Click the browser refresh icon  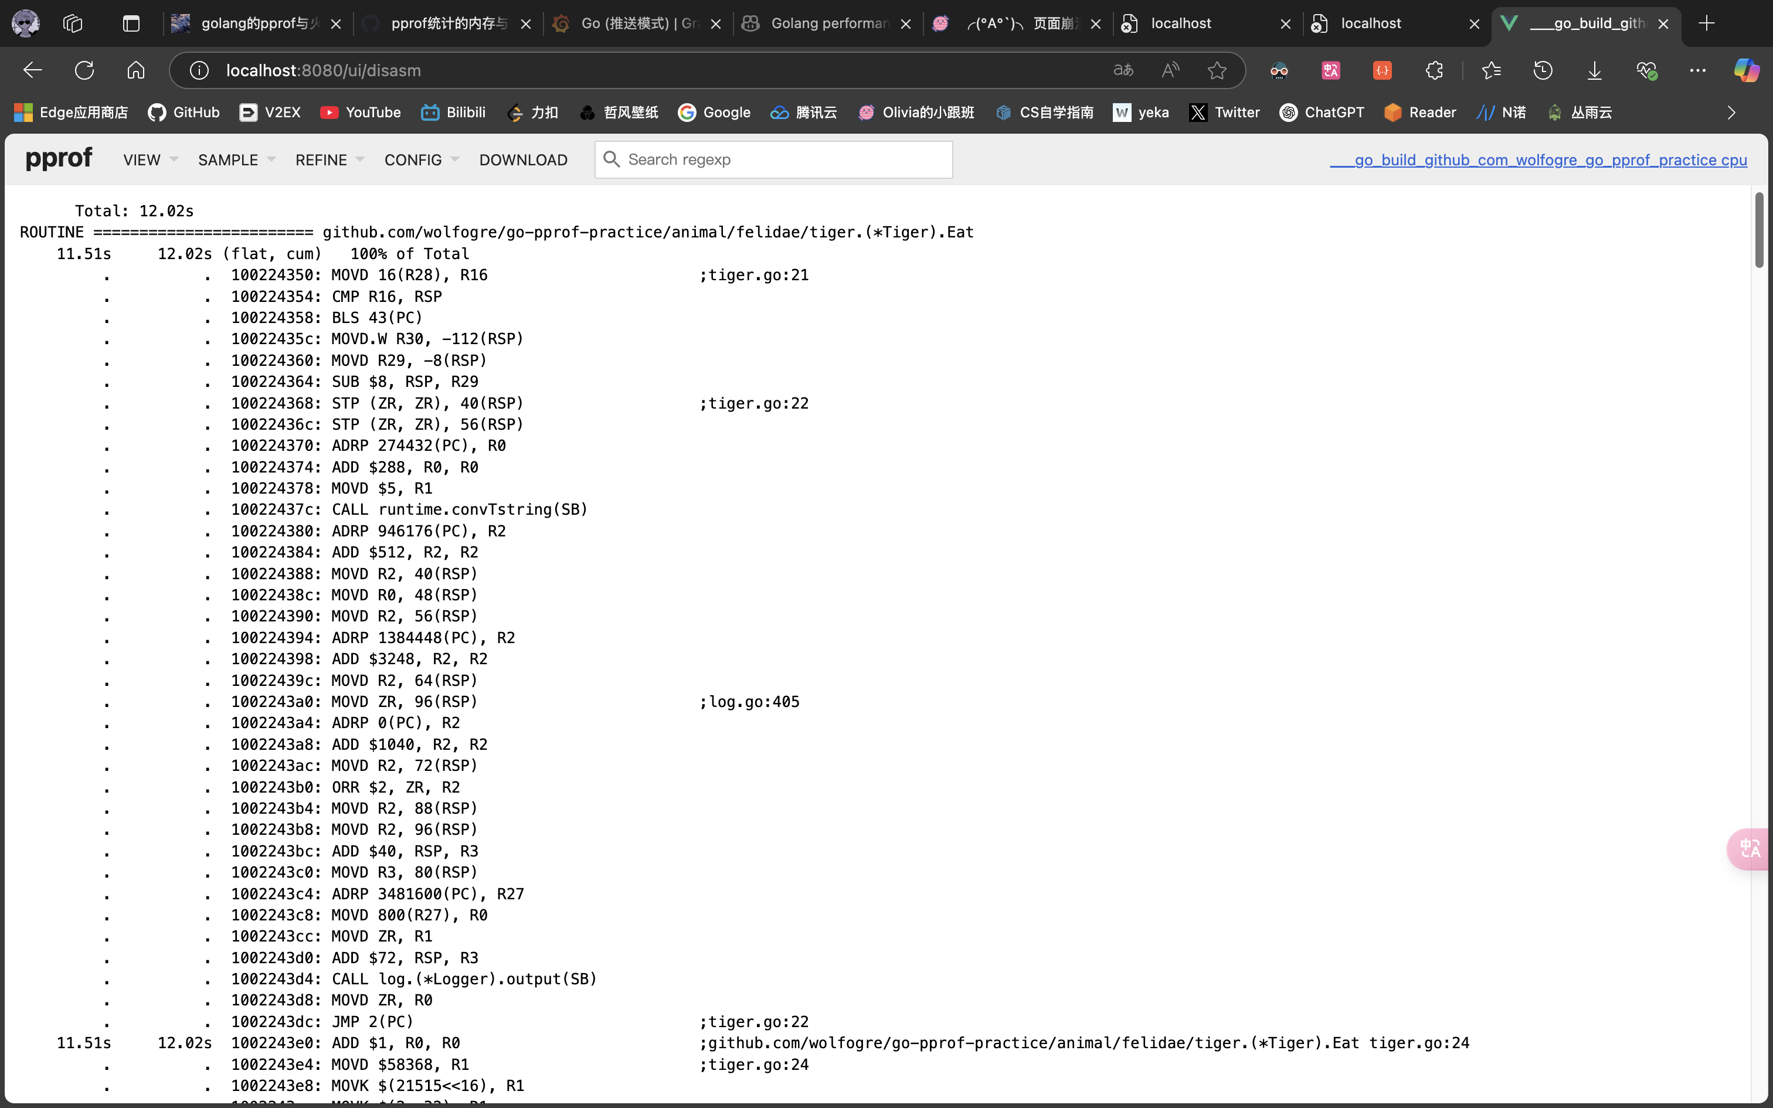84,70
